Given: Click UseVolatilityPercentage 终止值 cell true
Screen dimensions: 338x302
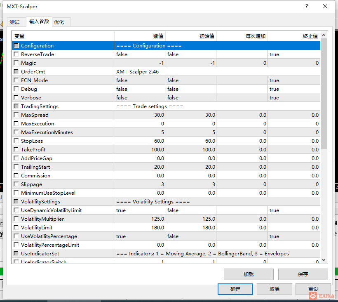Looking at the screenshot, I should 294,236.
